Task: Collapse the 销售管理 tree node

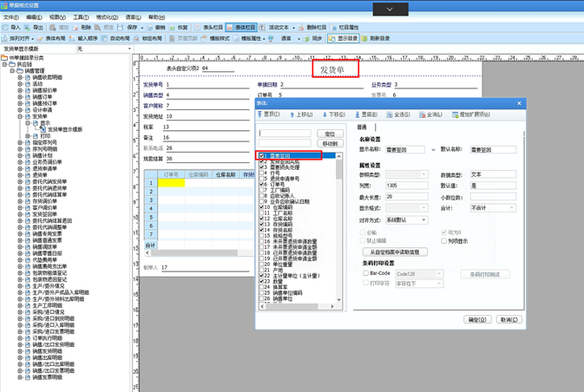Action: pos(12,71)
